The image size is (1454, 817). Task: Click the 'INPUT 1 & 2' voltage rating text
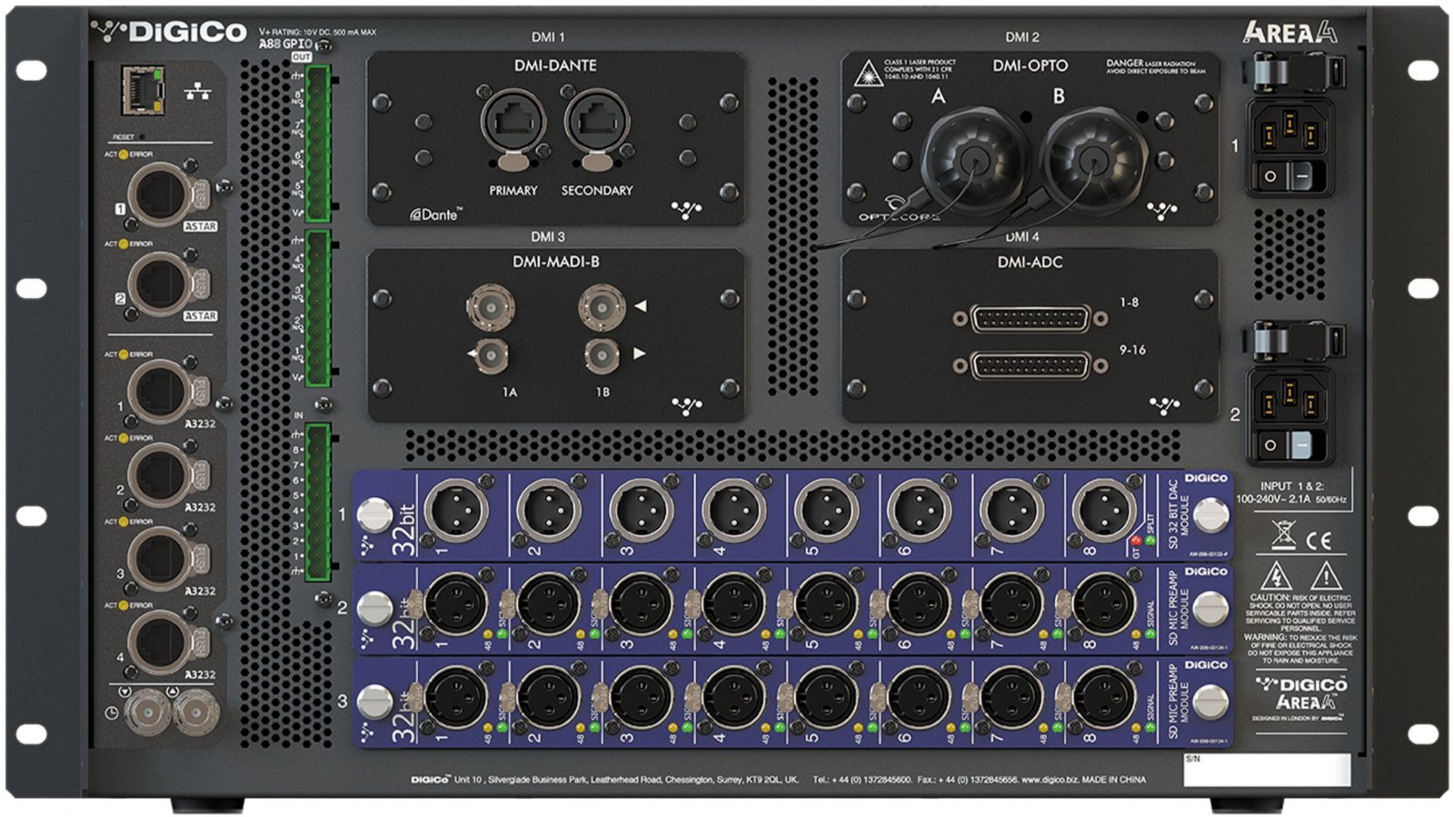coord(1291,493)
